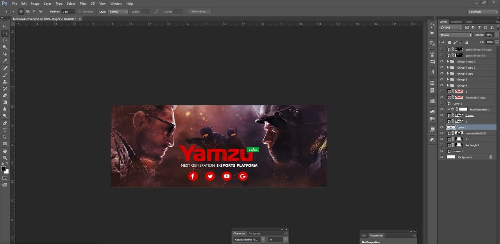Viewport: 500px width, 244px height.
Task: Open the layer blend mode dropdown
Action: click(455, 35)
